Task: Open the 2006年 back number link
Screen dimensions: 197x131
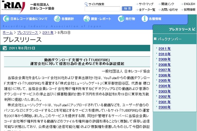Action: pyautogui.click(x=165, y=75)
